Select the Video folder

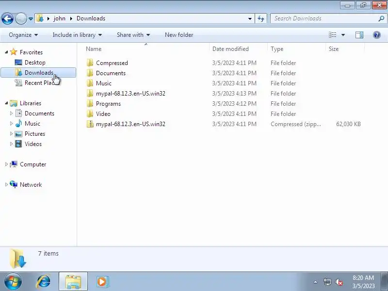coord(103,113)
